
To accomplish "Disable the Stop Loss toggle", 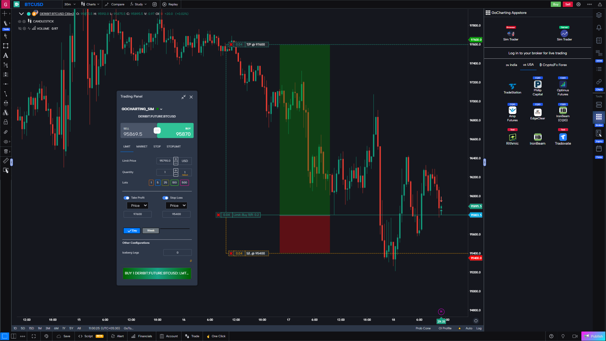I will [x=166, y=198].
